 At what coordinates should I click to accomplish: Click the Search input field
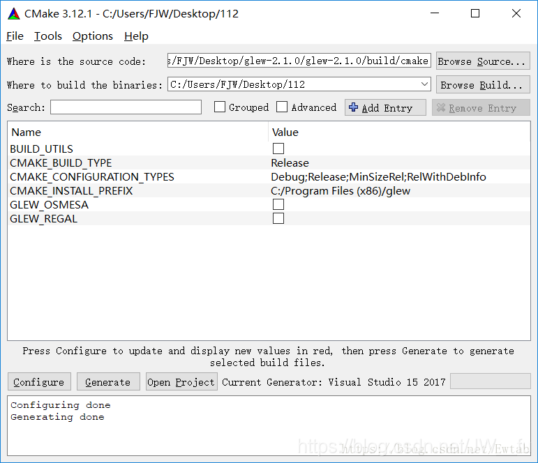coord(126,107)
